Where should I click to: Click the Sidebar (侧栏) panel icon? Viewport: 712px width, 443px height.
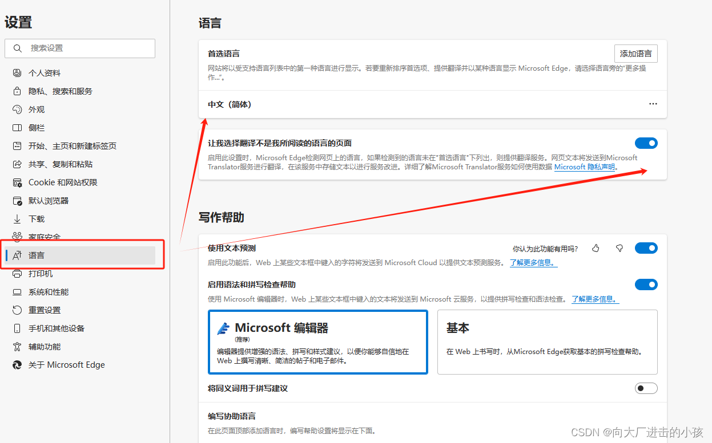click(x=17, y=128)
